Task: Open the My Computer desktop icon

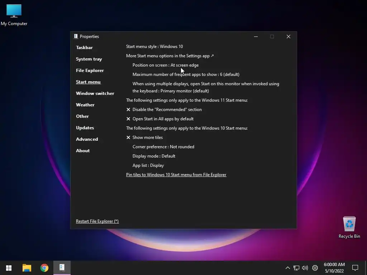Action: click(14, 15)
